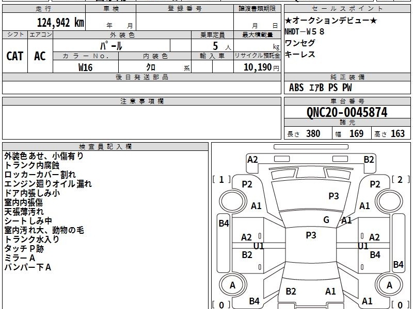Select the 外装色 header
The height and width of the screenshot is (309, 413).
(122, 35)
